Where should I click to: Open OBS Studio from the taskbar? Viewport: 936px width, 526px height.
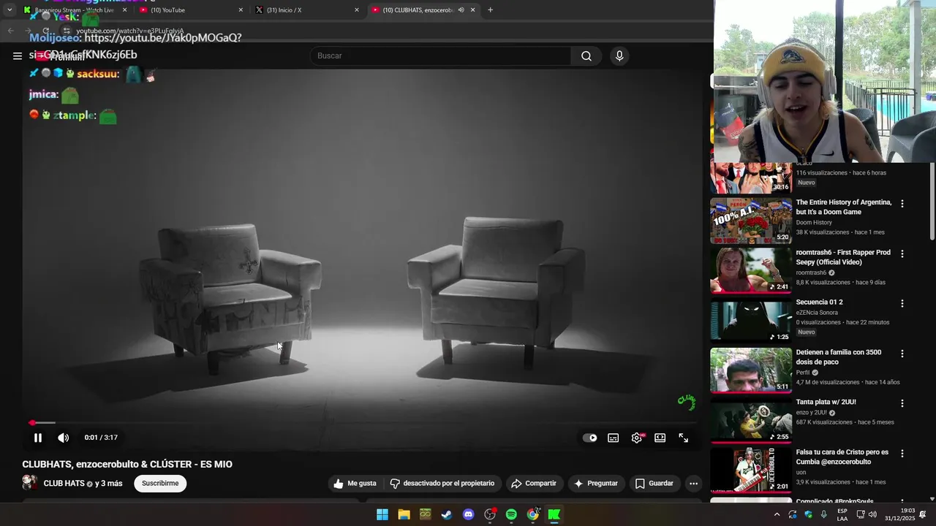point(490,514)
